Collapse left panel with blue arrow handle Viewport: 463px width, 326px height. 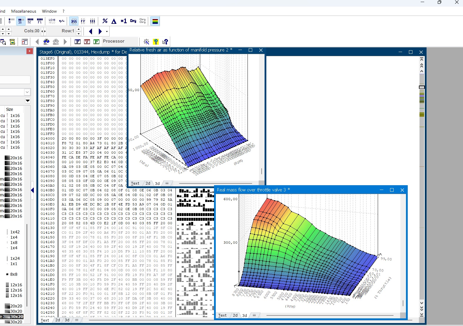32,190
